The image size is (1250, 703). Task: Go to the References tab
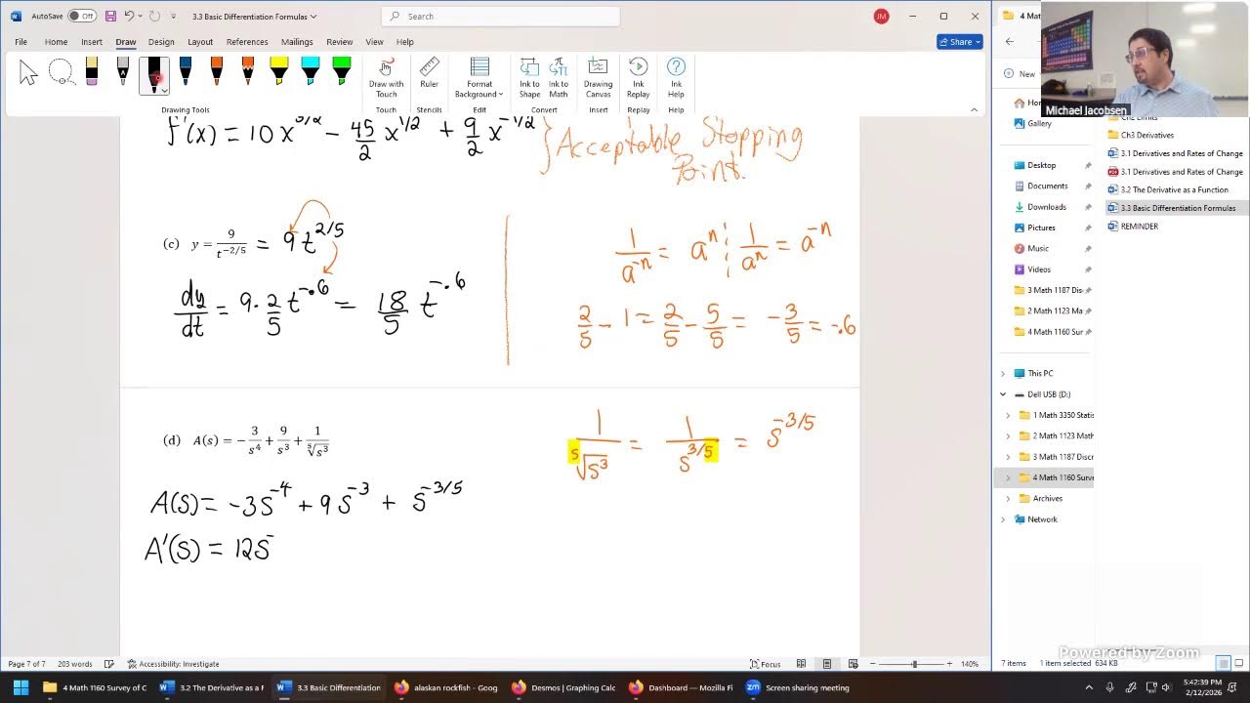tap(247, 42)
